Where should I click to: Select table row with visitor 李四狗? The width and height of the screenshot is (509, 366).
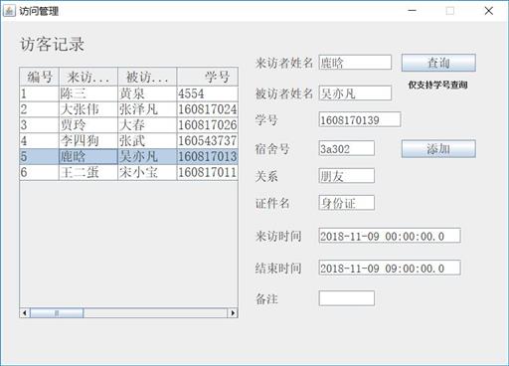pyautogui.click(x=129, y=141)
